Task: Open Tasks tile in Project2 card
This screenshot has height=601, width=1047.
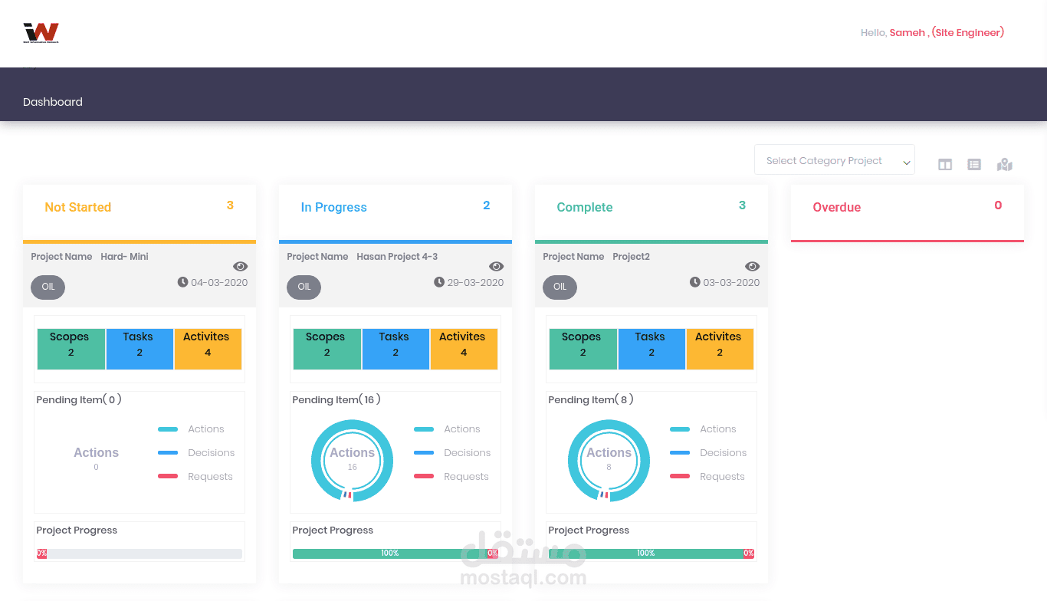Action: click(x=652, y=349)
